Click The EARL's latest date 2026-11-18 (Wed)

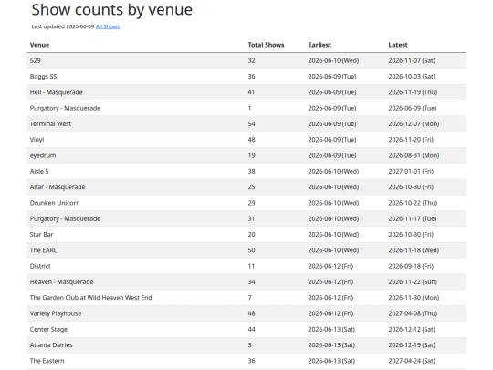click(414, 250)
